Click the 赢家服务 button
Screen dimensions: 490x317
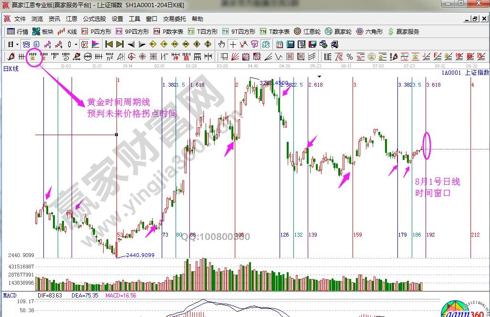[x=404, y=32]
